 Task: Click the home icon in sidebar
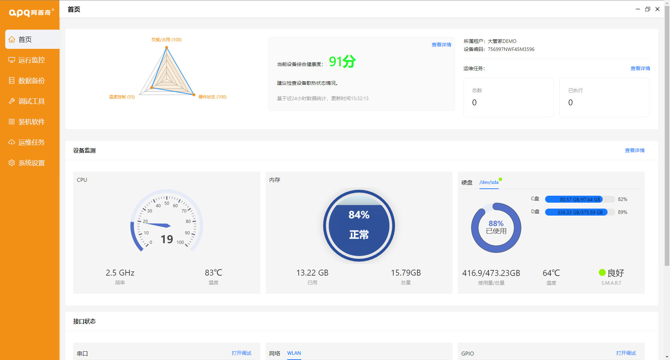pyautogui.click(x=12, y=39)
